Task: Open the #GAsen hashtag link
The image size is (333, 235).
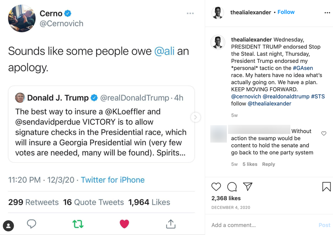Action: [x=303, y=68]
